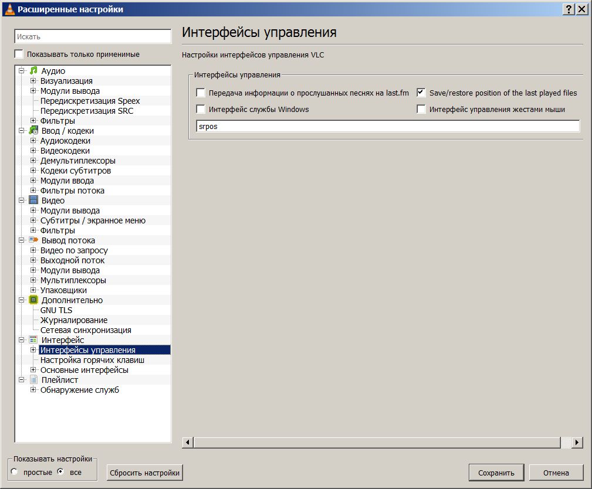Open Настройка горячих клавиш settings
This screenshot has height=489, width=592.
coord(92,360)
